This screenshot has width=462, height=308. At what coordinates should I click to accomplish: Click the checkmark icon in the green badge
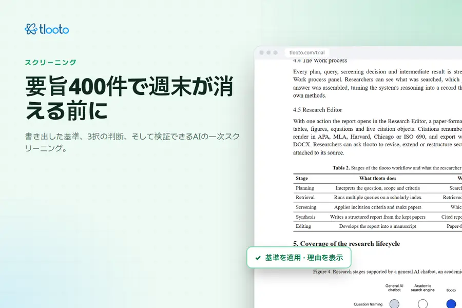point(258,258)
